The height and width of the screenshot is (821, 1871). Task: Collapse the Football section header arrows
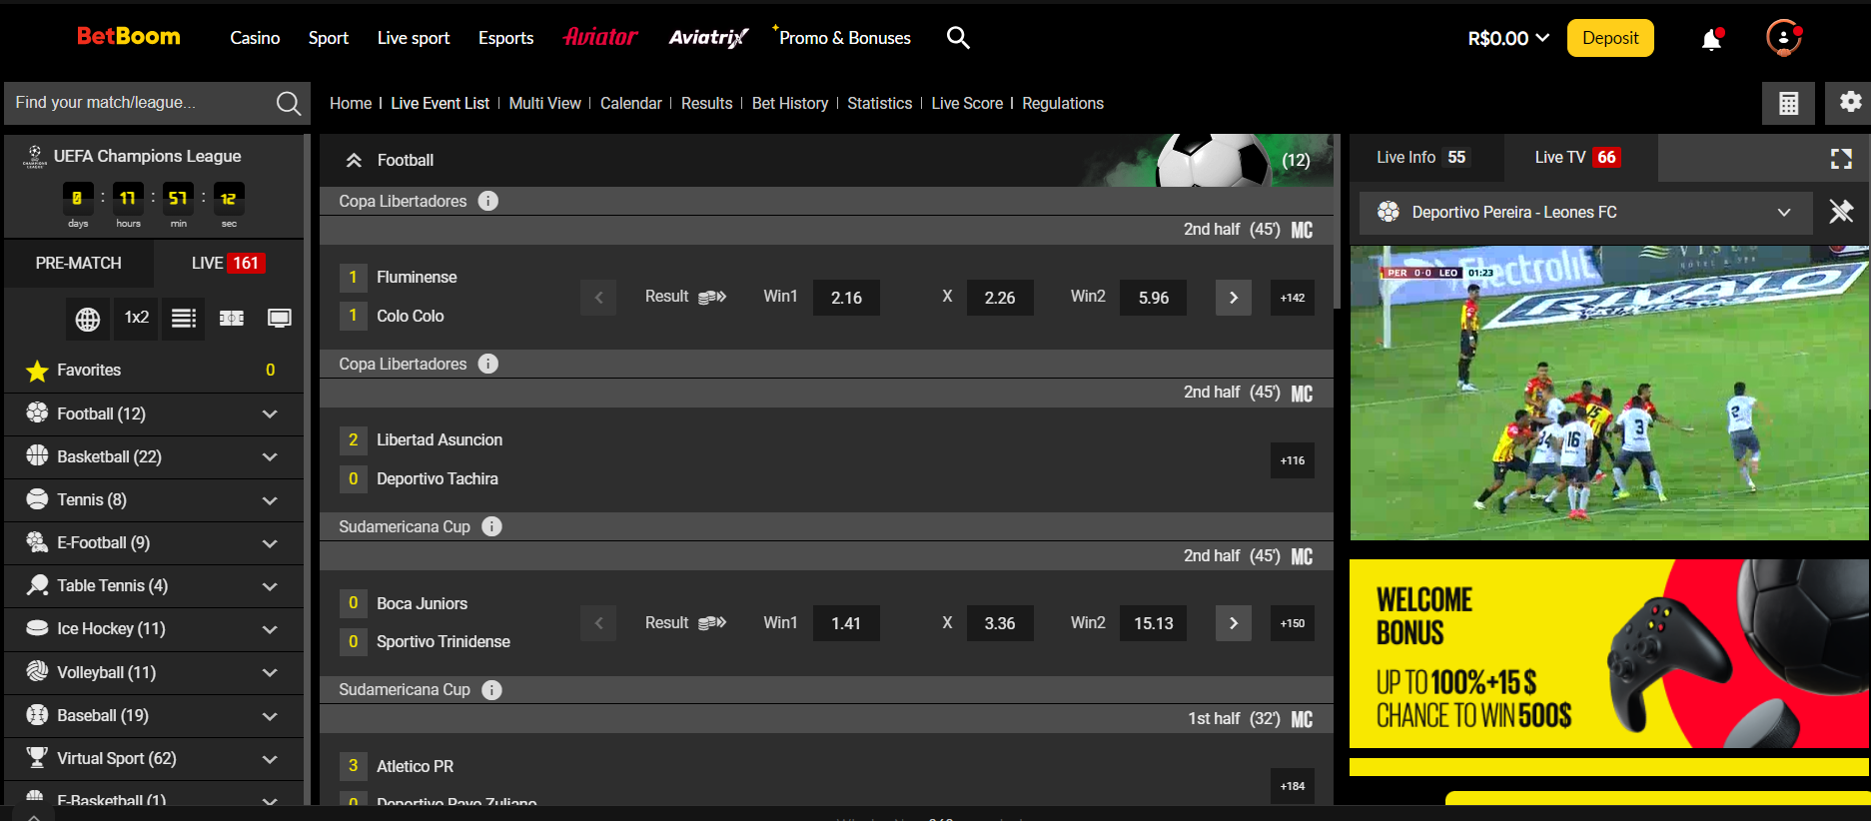coord(354,160)
